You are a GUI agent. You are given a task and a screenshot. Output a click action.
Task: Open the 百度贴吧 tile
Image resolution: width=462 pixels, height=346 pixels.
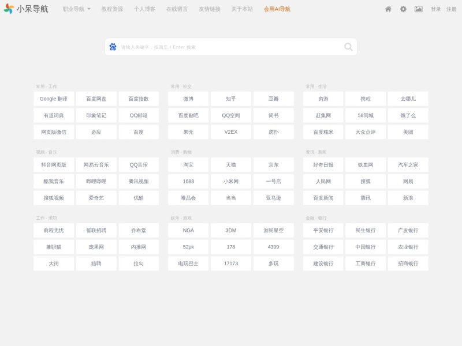(x=188, y=115)
